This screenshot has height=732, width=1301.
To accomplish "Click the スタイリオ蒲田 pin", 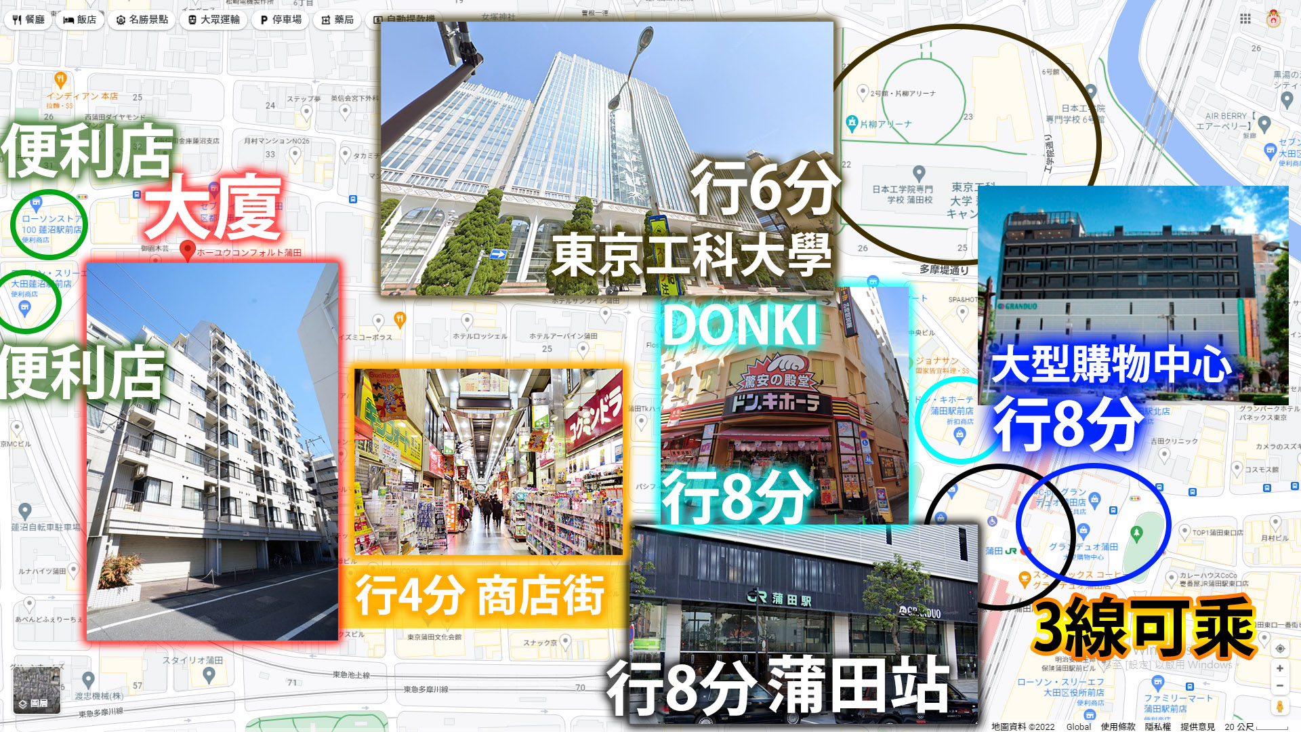I will 209,674.
